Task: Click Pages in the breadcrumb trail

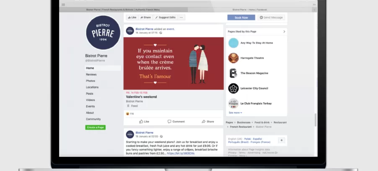Action: [x=229, y=123]
